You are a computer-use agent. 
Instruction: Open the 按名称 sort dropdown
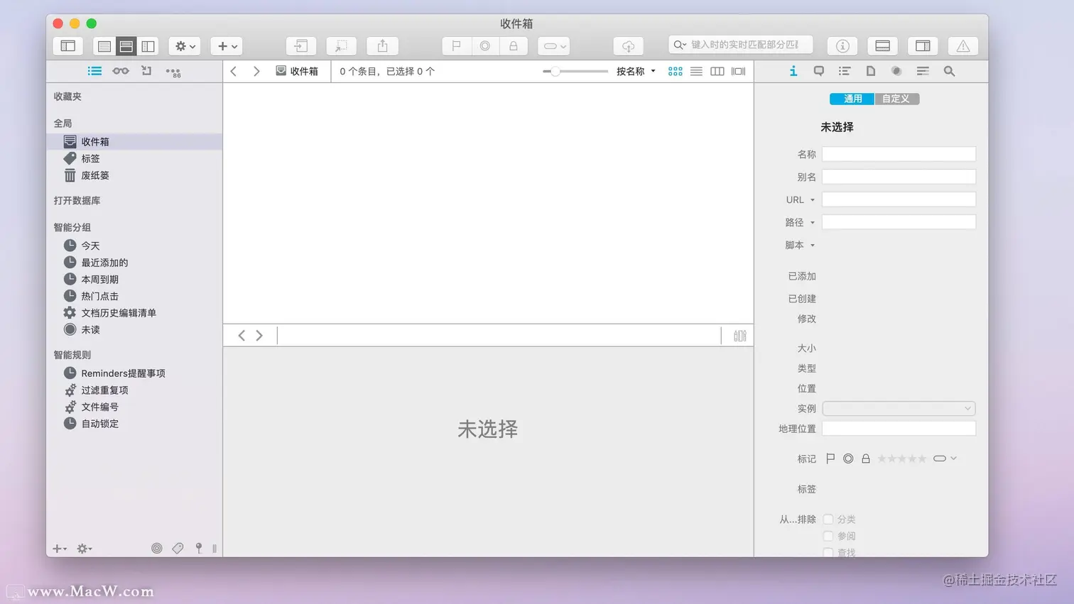tap(636, 71)
